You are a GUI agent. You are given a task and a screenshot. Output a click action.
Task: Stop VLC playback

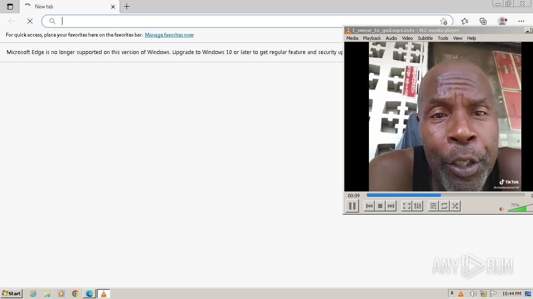380,206
